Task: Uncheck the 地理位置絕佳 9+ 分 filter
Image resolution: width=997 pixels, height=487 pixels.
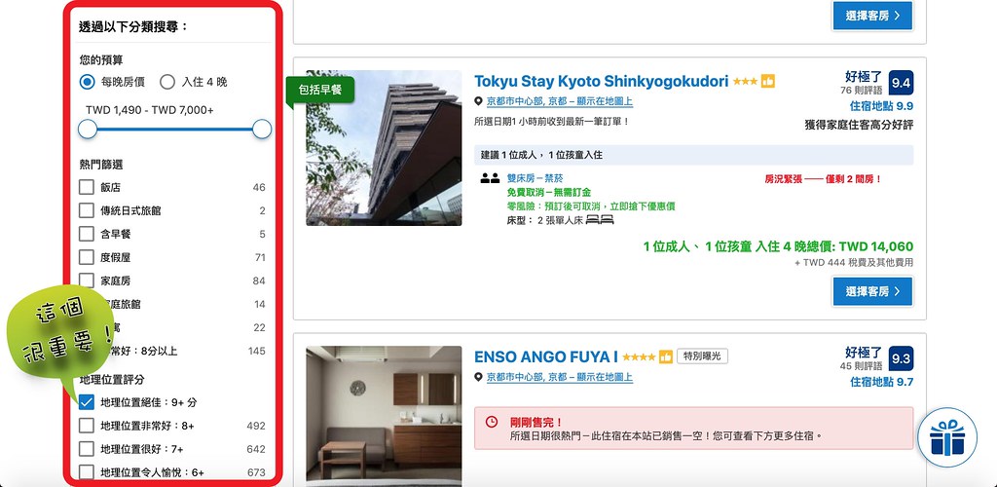Action: click(x=87, y=402)
